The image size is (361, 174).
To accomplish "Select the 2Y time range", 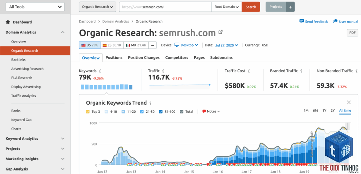I will point(333,111).
